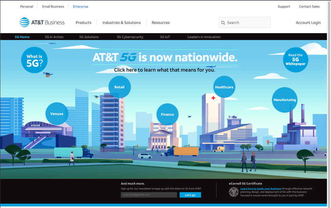331x208 pixels.
Task: Open the Industries & Solutions menu
Action: tap(122, 22)
